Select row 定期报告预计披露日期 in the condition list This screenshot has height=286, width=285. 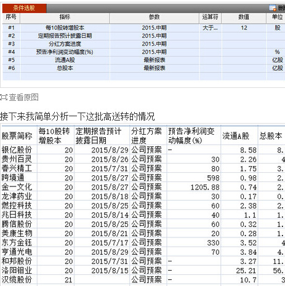(143, 36)
